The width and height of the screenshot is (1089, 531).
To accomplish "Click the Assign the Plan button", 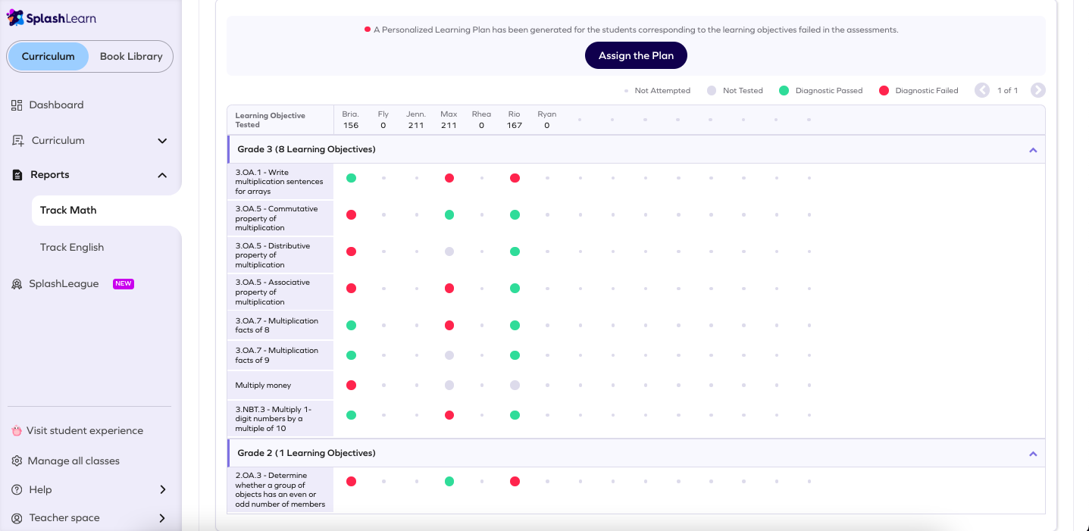I will click(x=636, y=55).
